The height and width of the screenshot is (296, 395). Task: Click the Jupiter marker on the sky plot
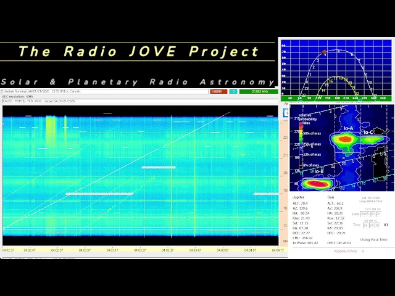pos(324,52)
